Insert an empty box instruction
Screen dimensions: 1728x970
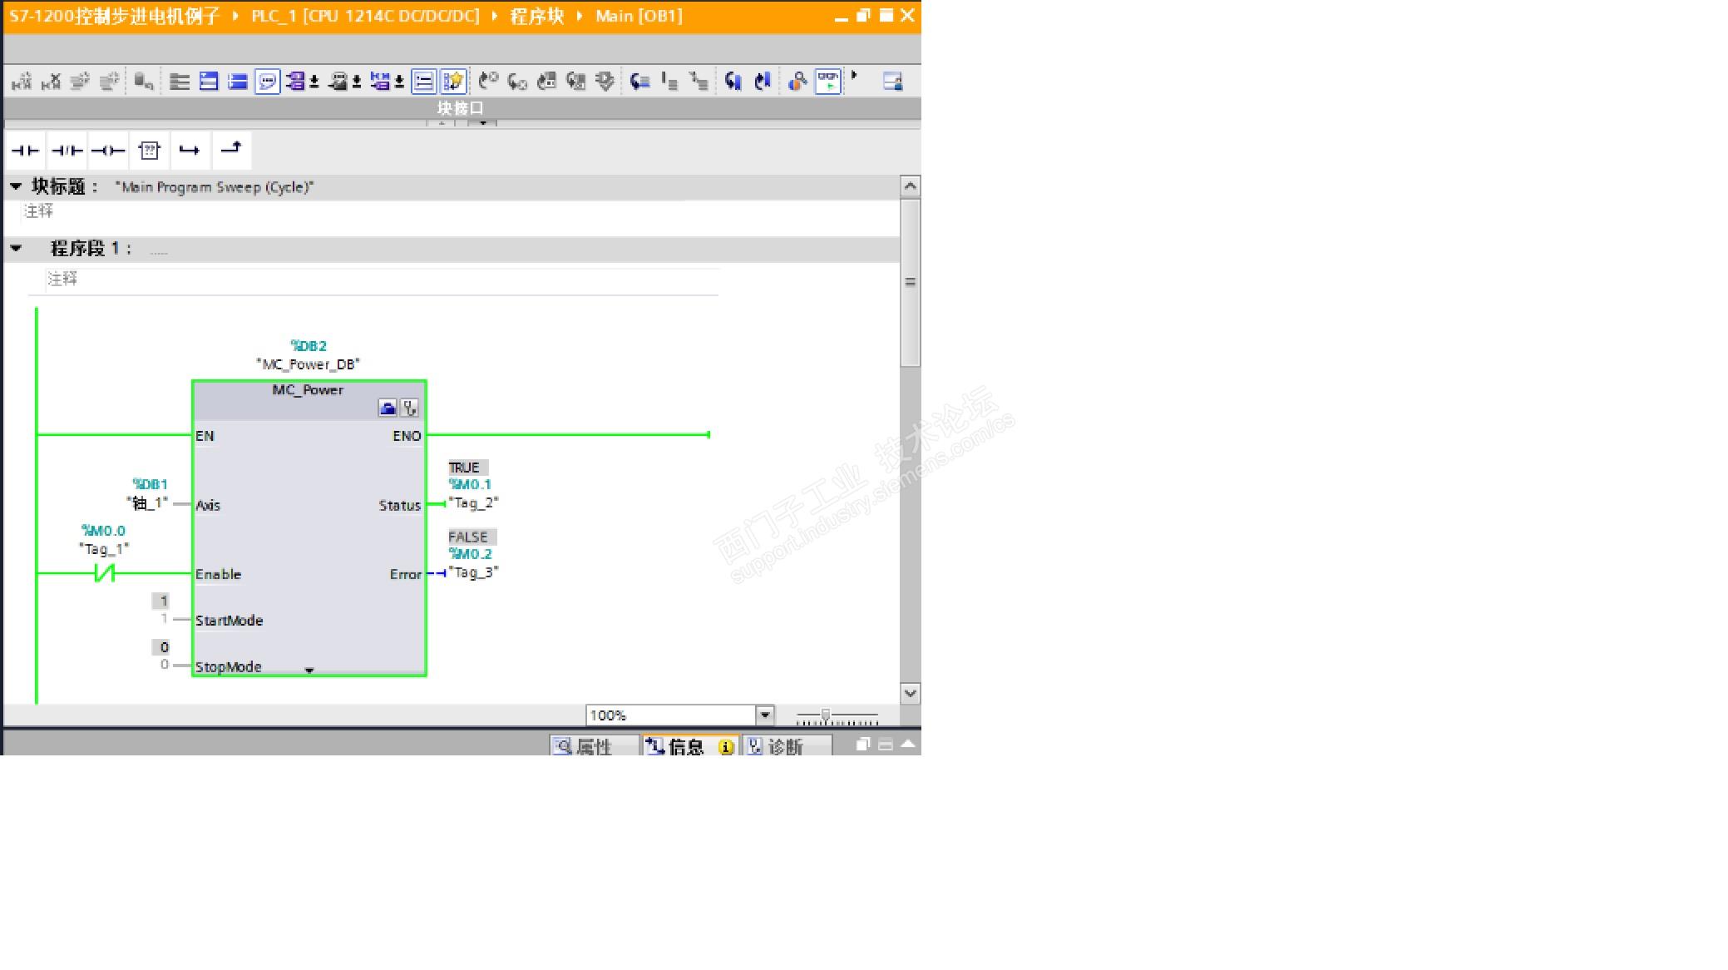click(x=150, y=151)
